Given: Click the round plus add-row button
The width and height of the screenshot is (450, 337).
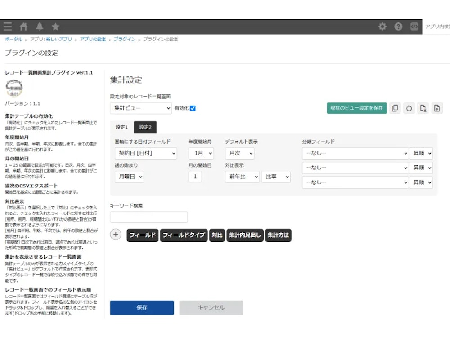Looking at the screenshot, I should [116, 235].
